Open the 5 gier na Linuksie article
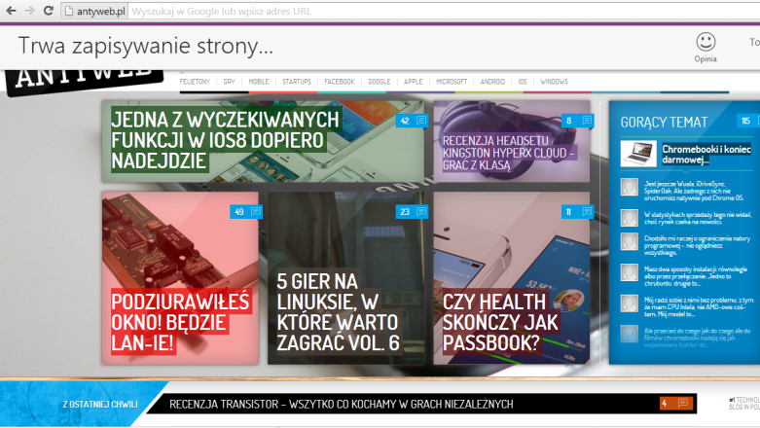 [x=339, y=311]
